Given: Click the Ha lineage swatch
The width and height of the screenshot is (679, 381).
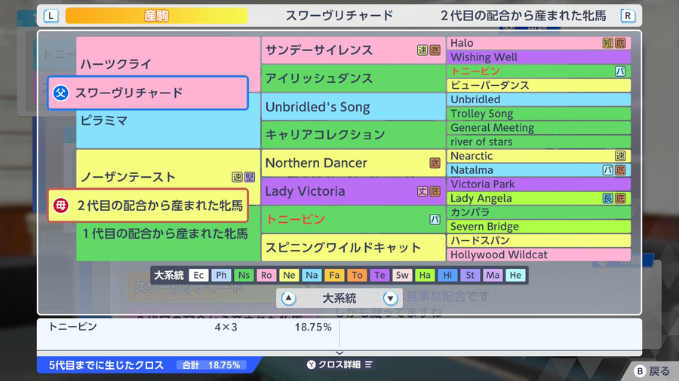Looking at the screenshot, I should pyautogui.click(x=425, y=275).
